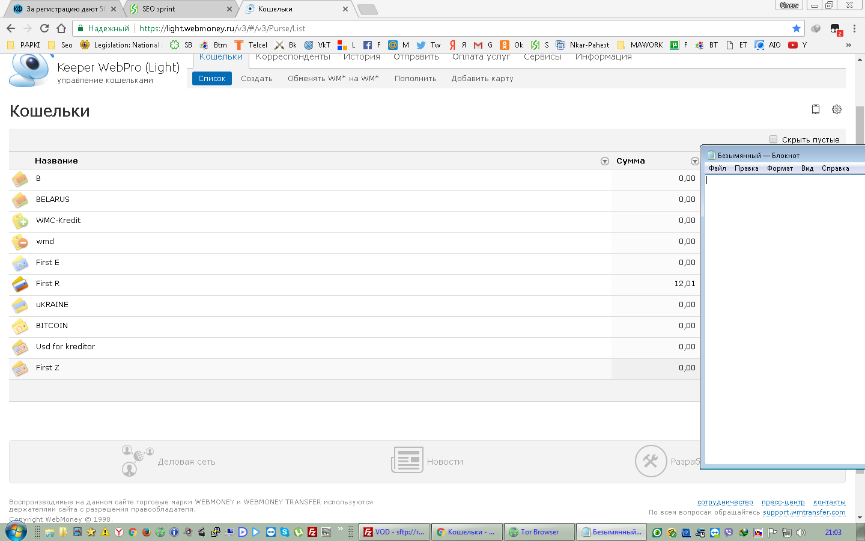Viewport: 865px width, 541px height.
Task: Go to the Chrome home page
Action: tap(61, 28)
